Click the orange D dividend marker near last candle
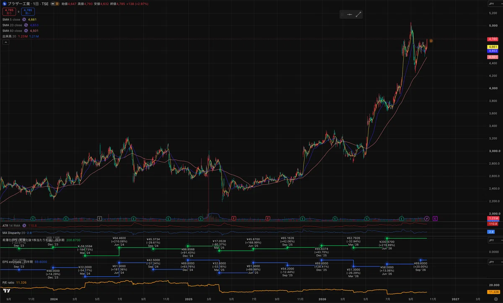The width and height of the screenshot is (503, 303). [431, 41]
